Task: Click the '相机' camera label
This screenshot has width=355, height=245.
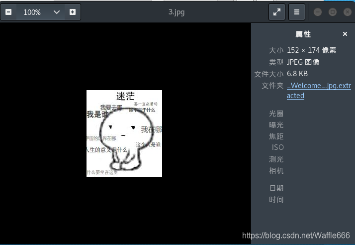Action: coord(276,171)
